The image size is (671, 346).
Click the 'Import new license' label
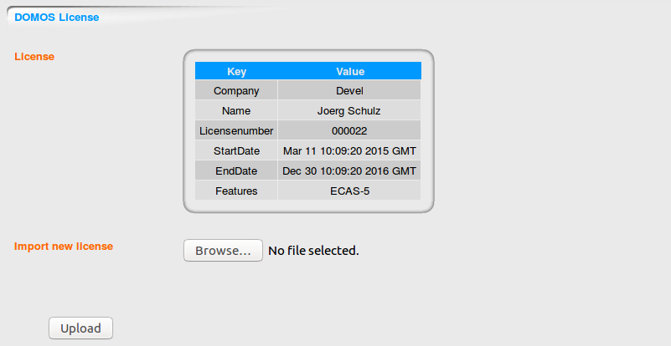(x=64, y=247)
